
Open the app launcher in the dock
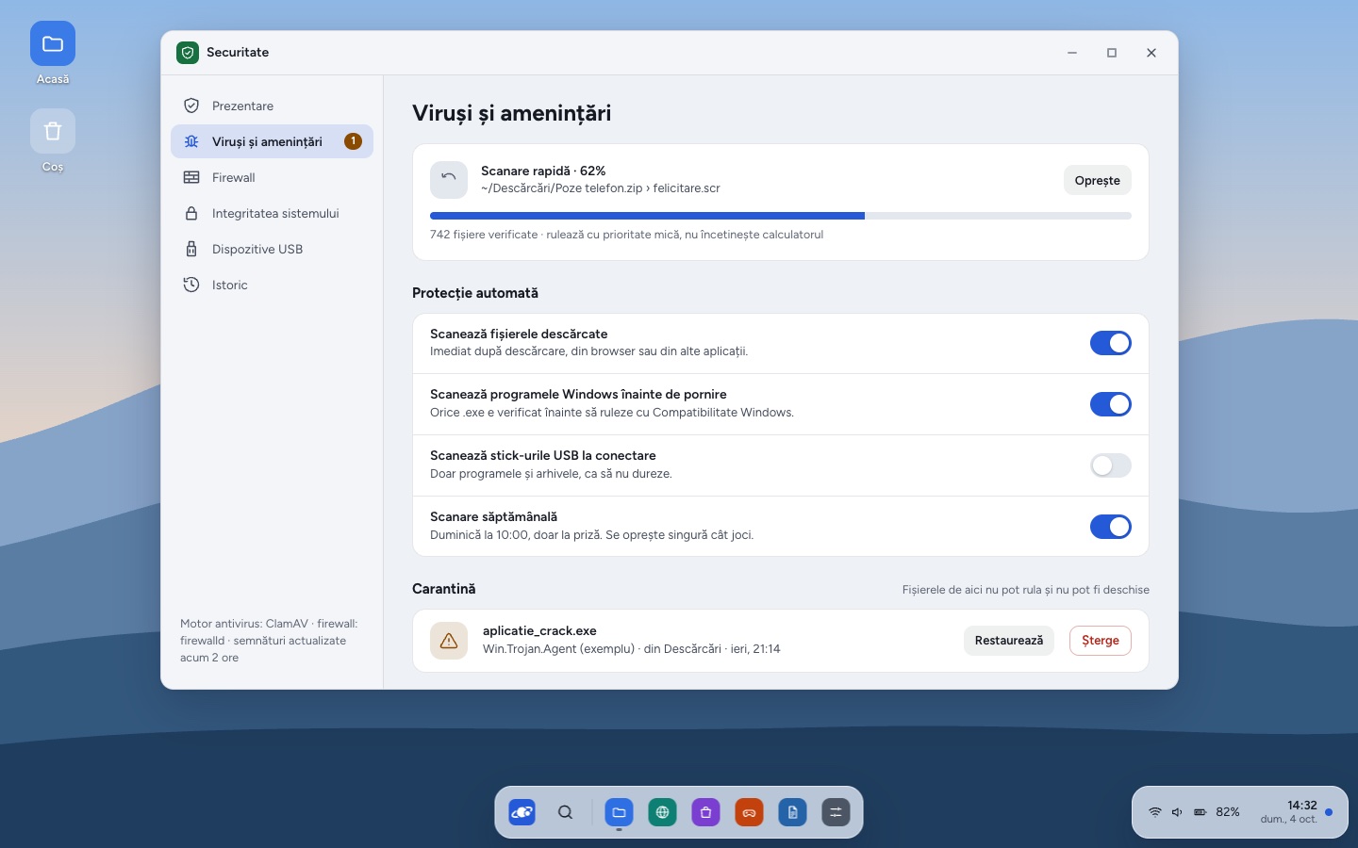(x=522, y=812)
